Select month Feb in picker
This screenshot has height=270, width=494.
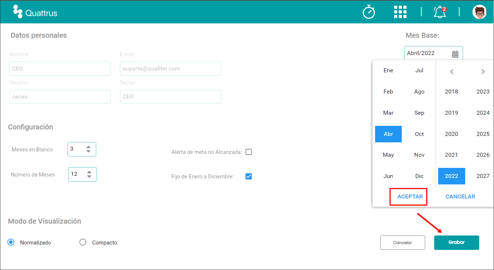[x=388, y=92]
